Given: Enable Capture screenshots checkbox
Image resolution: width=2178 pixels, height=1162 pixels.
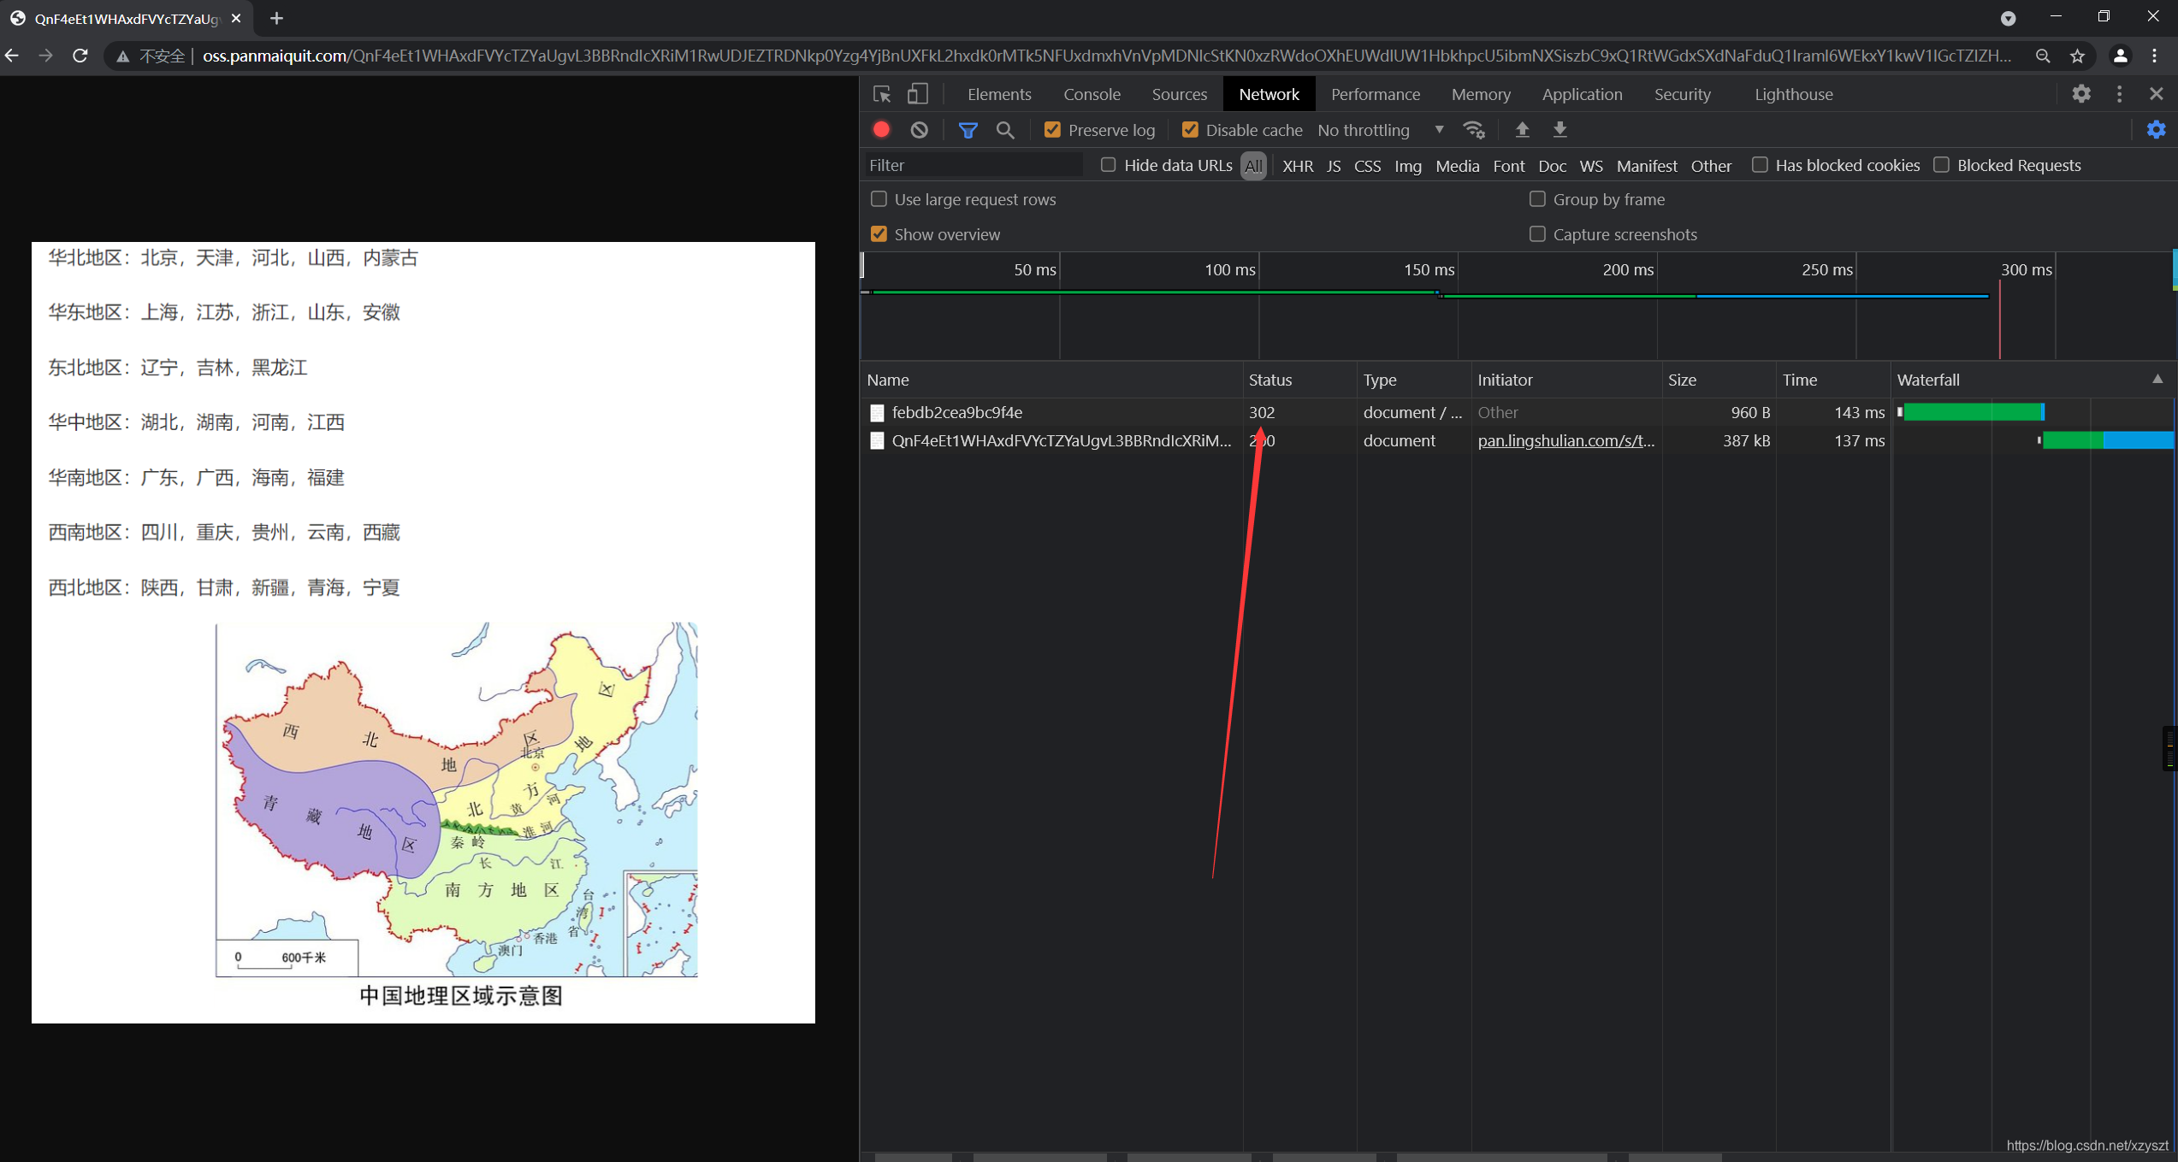Looking at the screenshot, I should [1537, 234].
